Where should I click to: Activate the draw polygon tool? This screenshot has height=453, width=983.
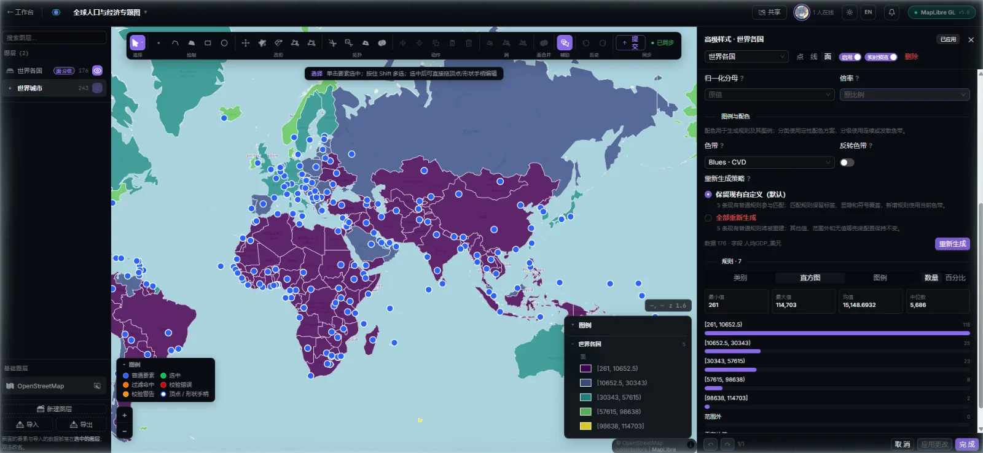pos(192,43)
